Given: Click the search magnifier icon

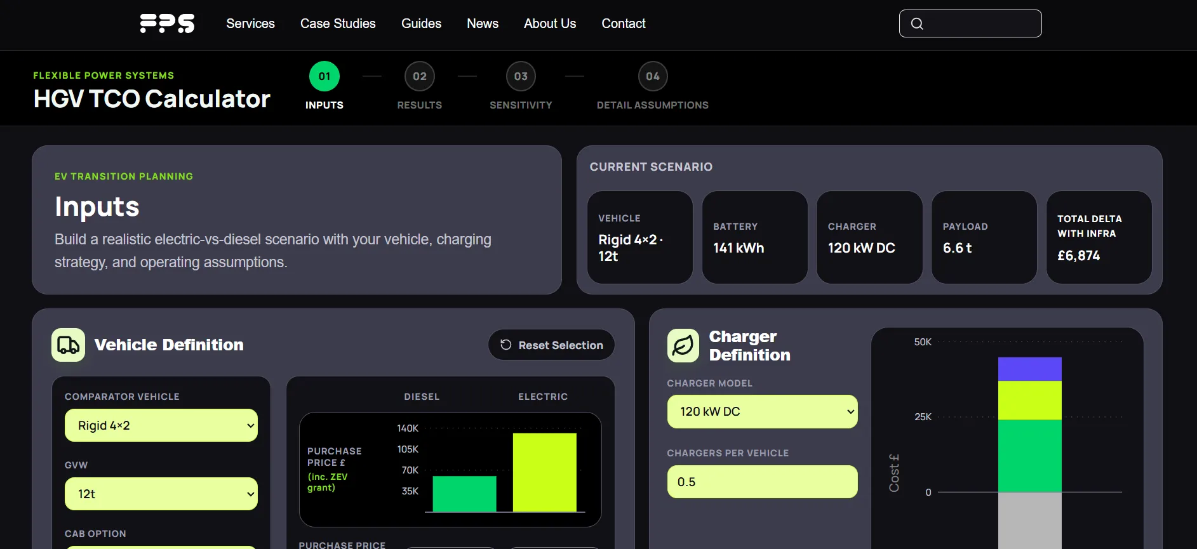Looking at the screenshot, I should click(x=917, y=23).
